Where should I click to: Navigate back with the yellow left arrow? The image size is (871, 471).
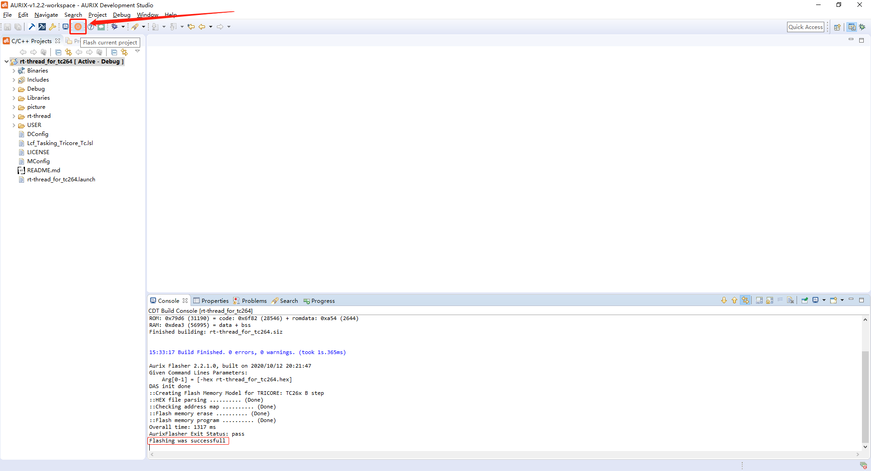pos(202,27)
